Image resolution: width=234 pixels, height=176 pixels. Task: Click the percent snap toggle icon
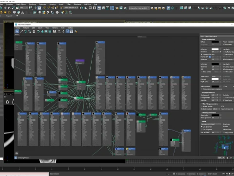coord(52,8)
